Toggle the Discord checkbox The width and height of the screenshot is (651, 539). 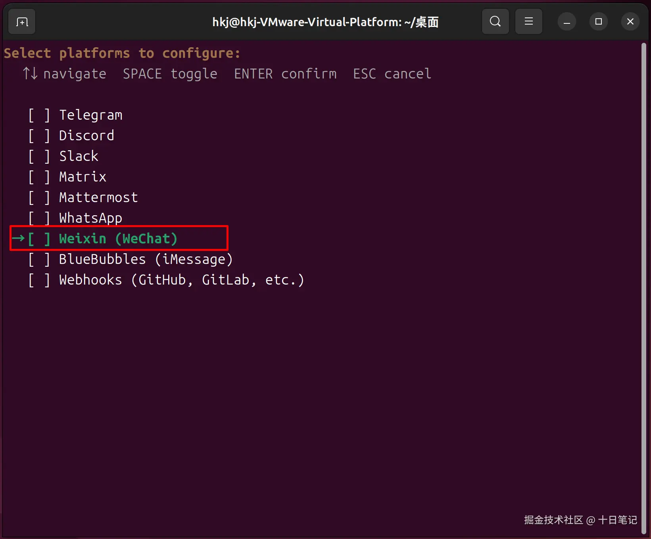pyautogui.click(x=39, y=136)
